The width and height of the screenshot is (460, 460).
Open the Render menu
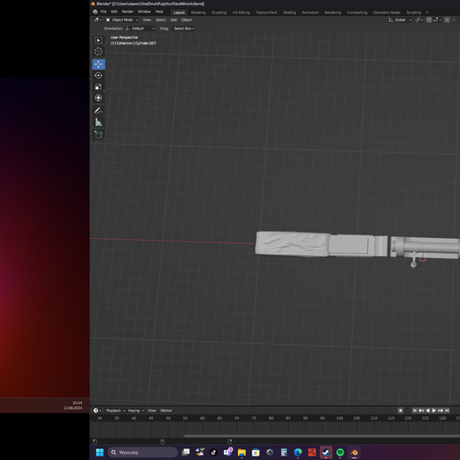click(x=127, y=12)
